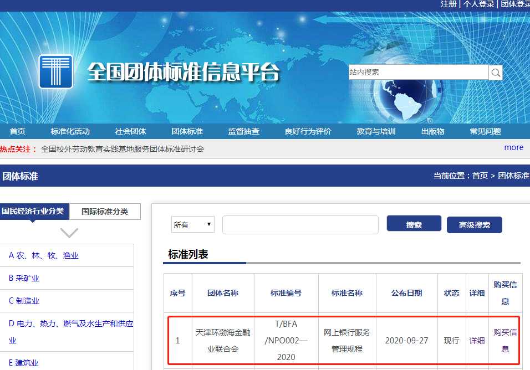Click the 搜索 search button

(x=414, y=223)
